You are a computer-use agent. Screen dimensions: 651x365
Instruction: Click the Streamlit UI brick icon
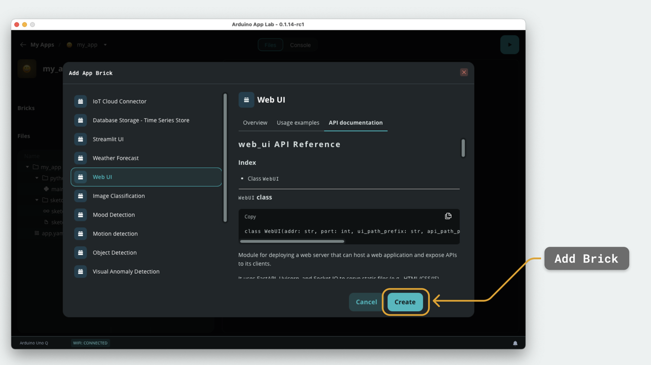[x=81, y=139]
